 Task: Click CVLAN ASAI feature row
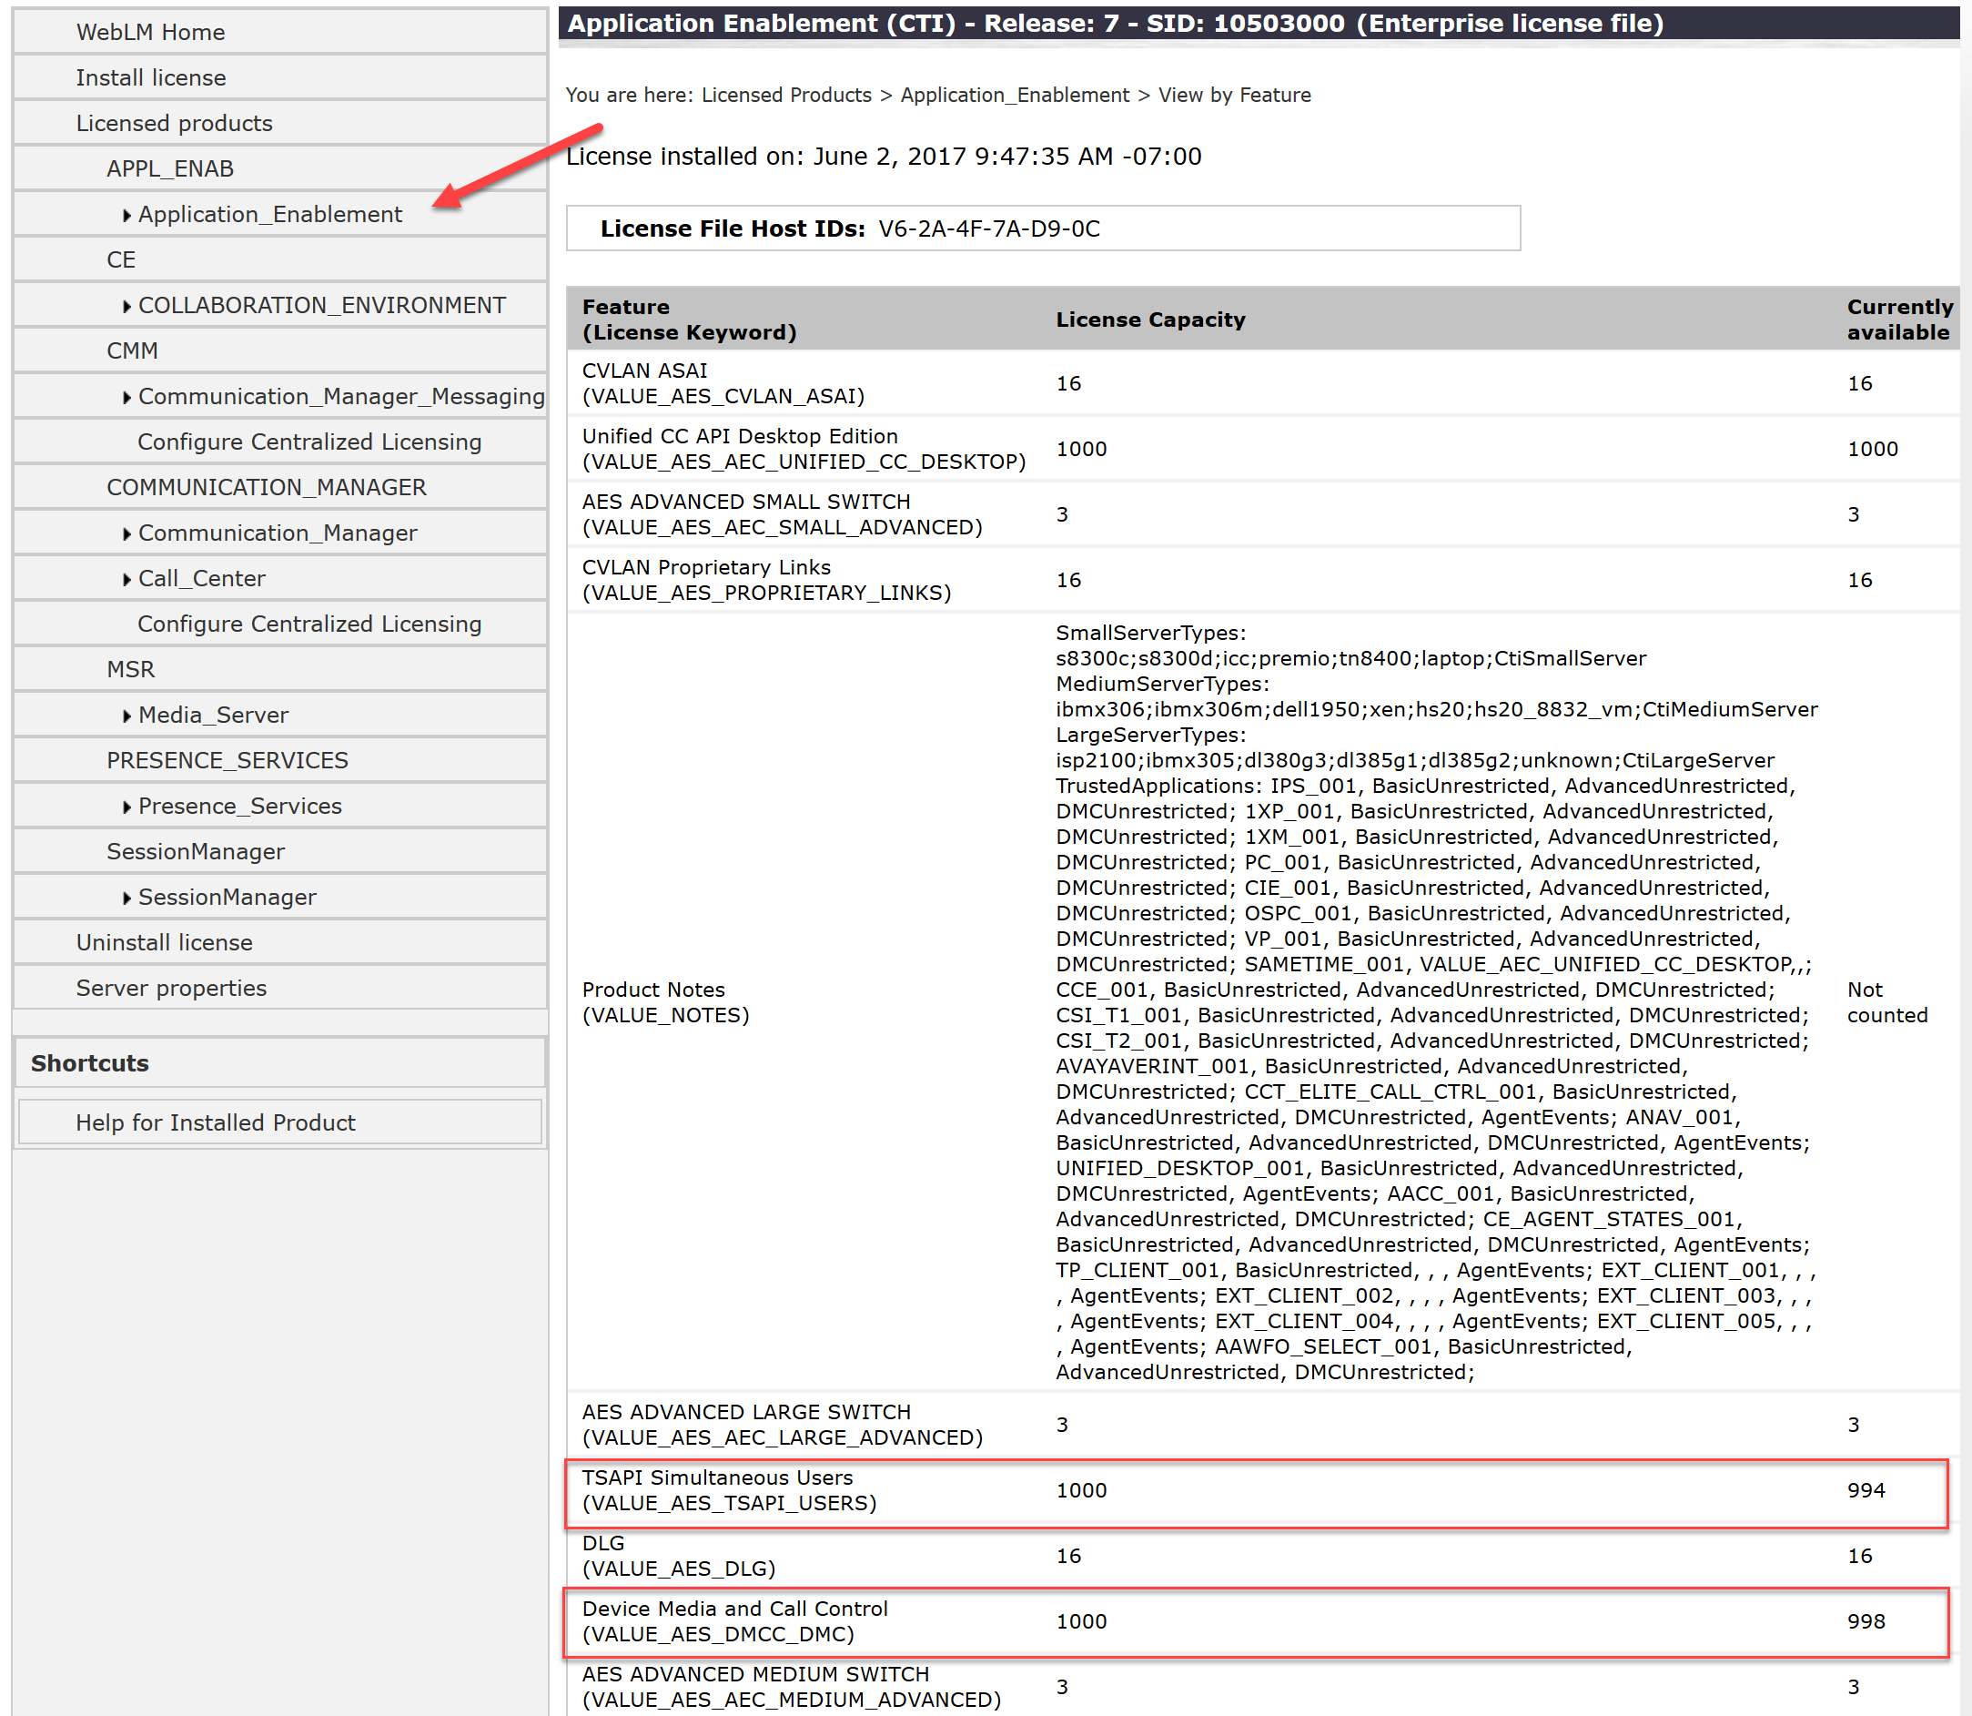click(1263, 383)
